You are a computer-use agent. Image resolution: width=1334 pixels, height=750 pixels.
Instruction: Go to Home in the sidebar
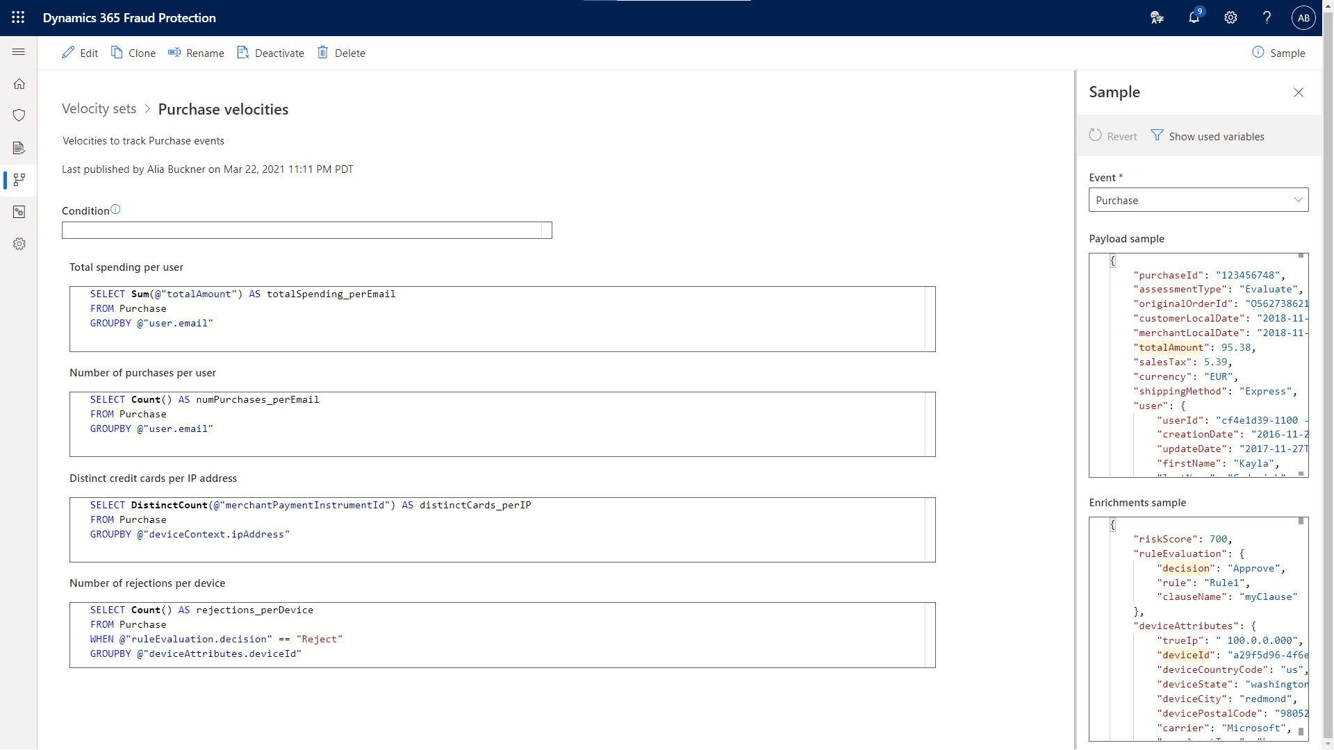[x=19, y=84]
